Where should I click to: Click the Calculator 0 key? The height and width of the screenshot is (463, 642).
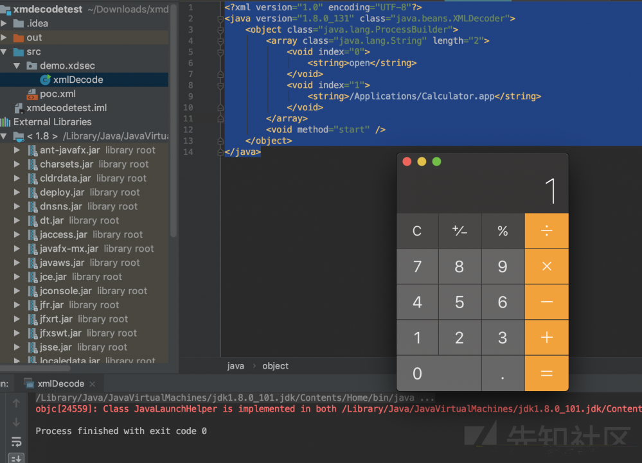click(x=438, y=373)
